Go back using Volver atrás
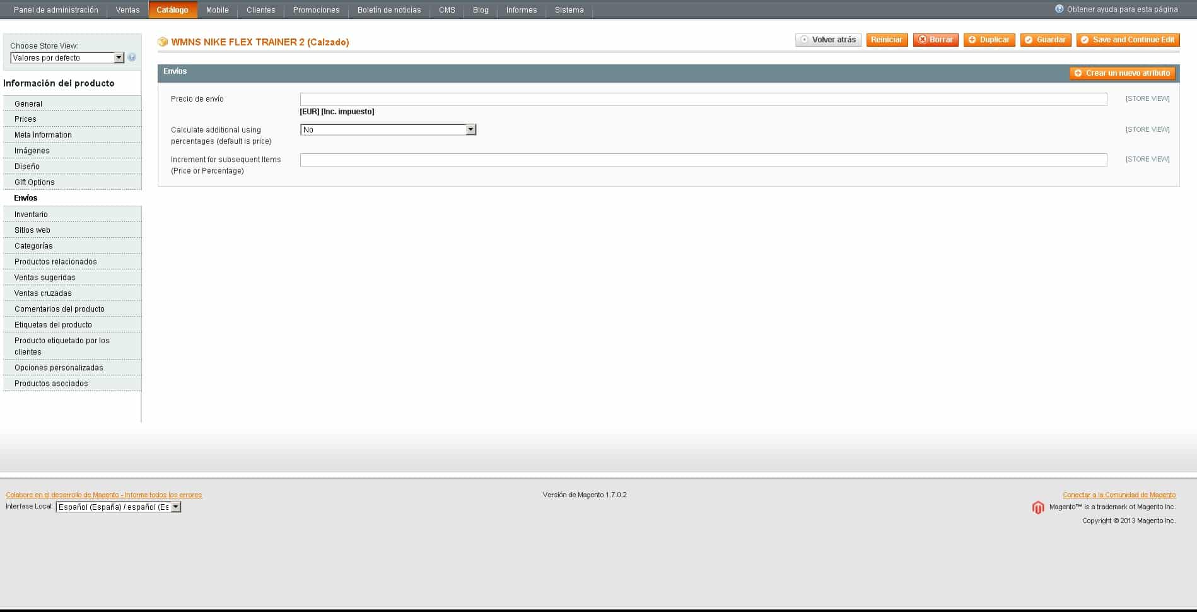This screenshot has width=1197, height=612. pyautogui.click(x=827, y=40)
